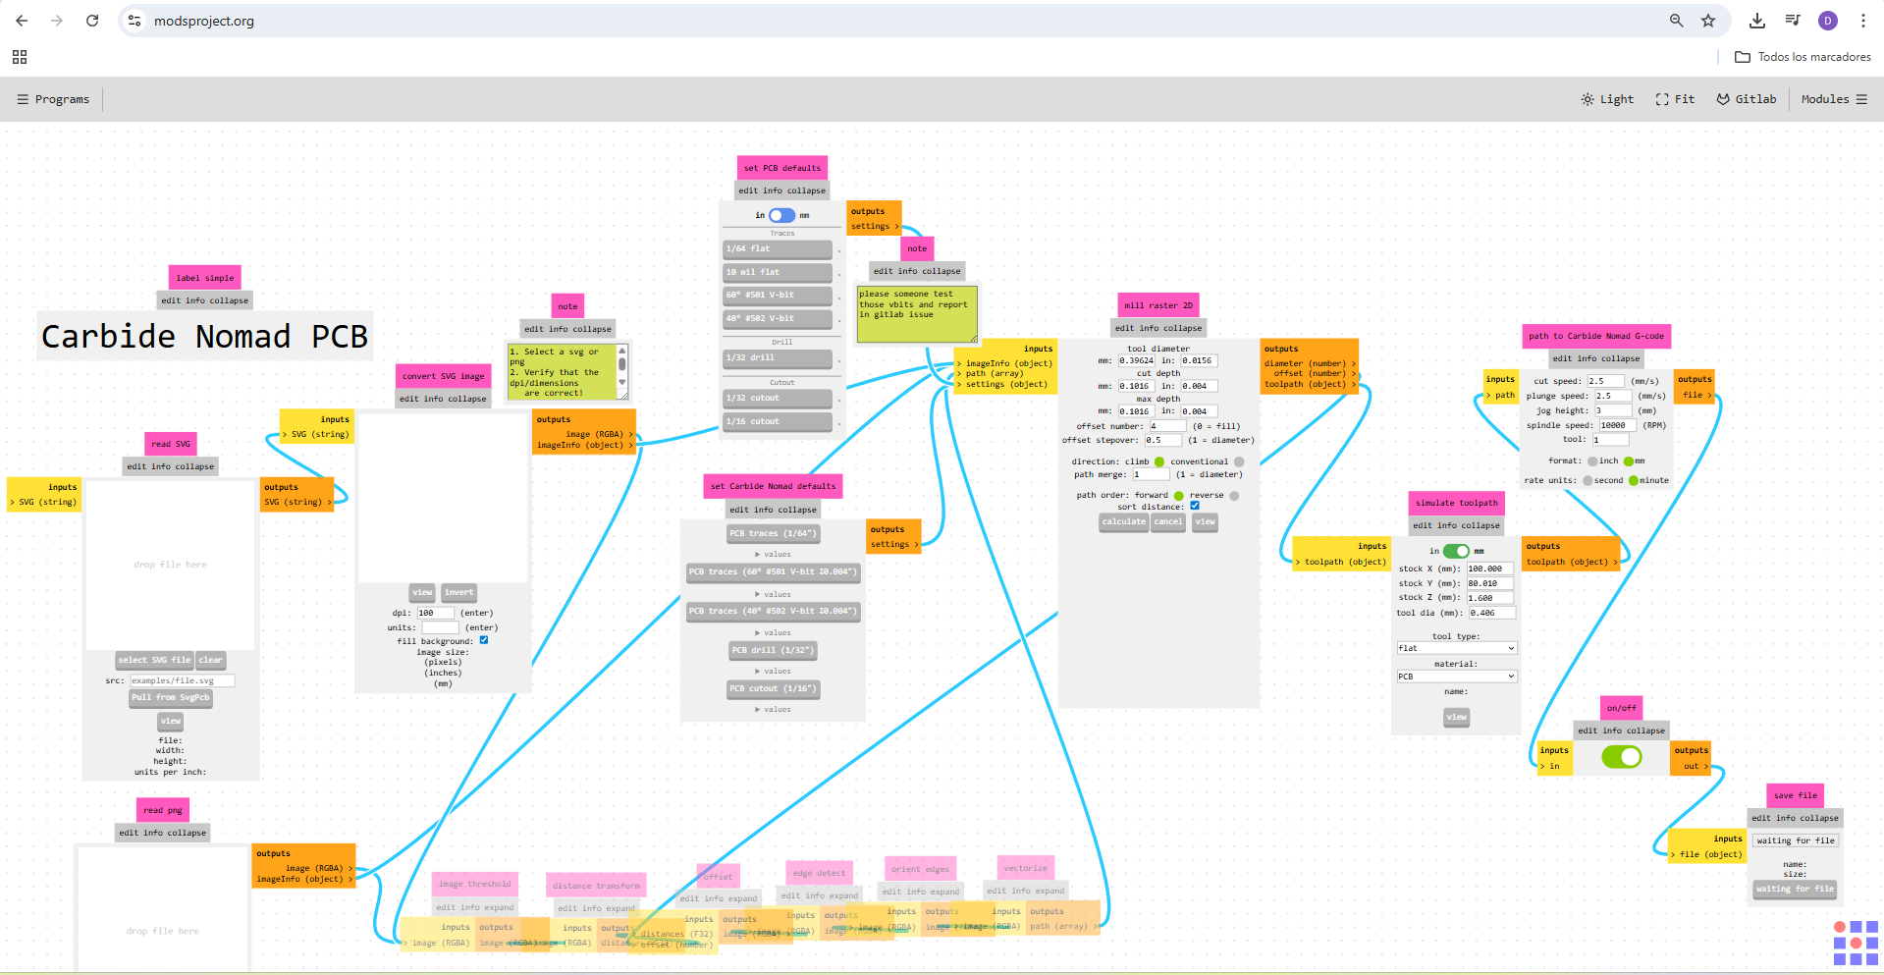This screenshot has width=1884, height=975.
Task: Collapse the simulate toolpath module
Action: pos(1480,525)
